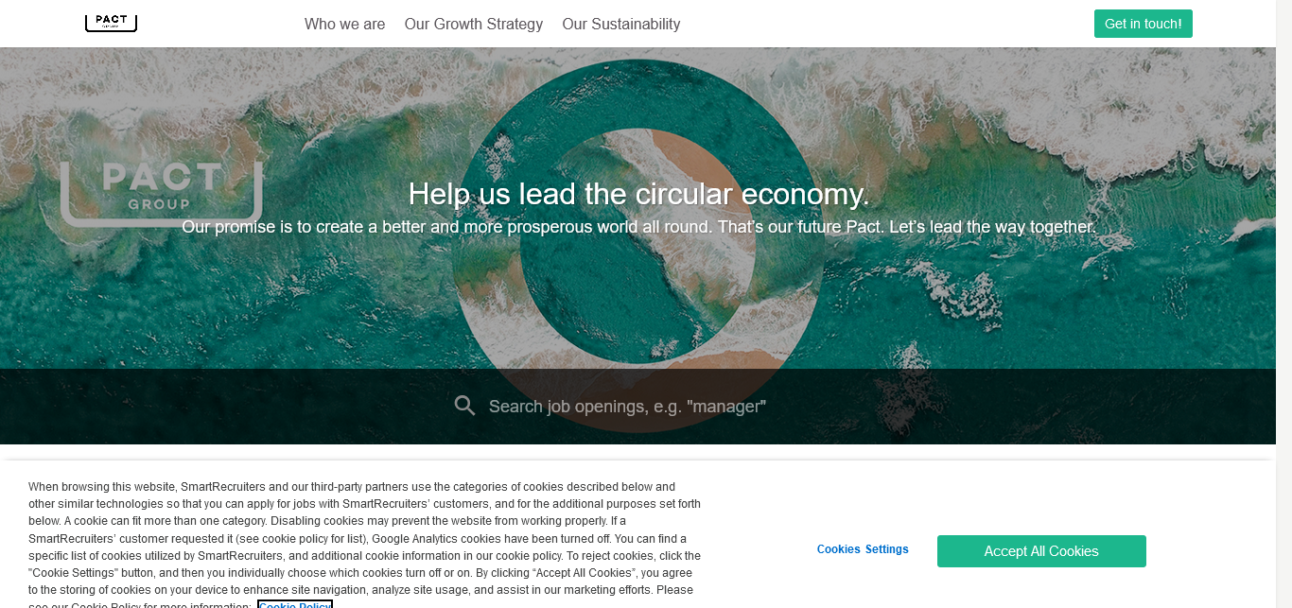The height and width of the screenshot is (608, 1292).
Task: Click the large Pact Group hero logo
Action: point(161,193)
